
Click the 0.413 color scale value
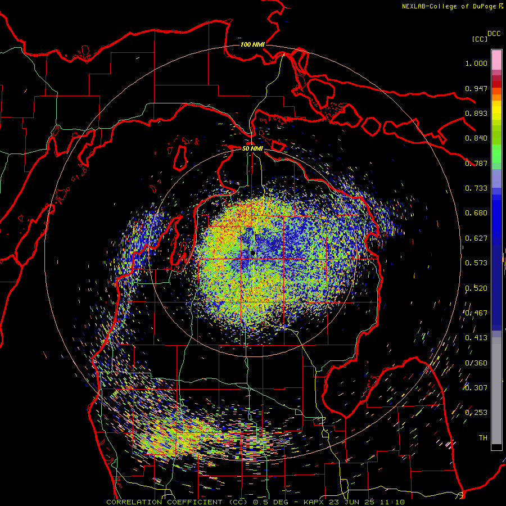pyautogui.click(x=476, y=338)
